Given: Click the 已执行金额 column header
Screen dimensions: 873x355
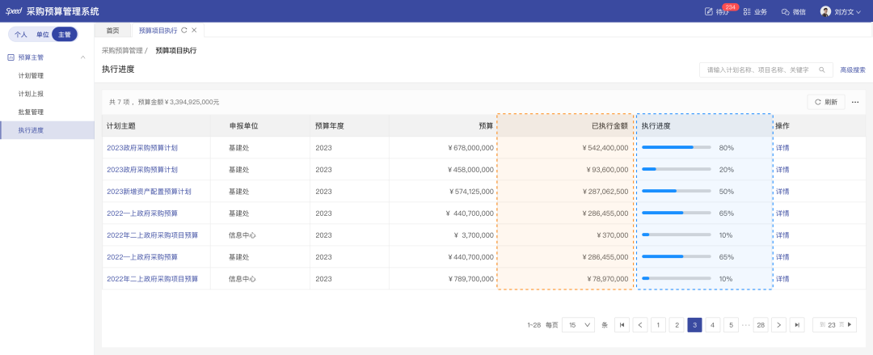Looking at the screenshot, I should [565, 126].
